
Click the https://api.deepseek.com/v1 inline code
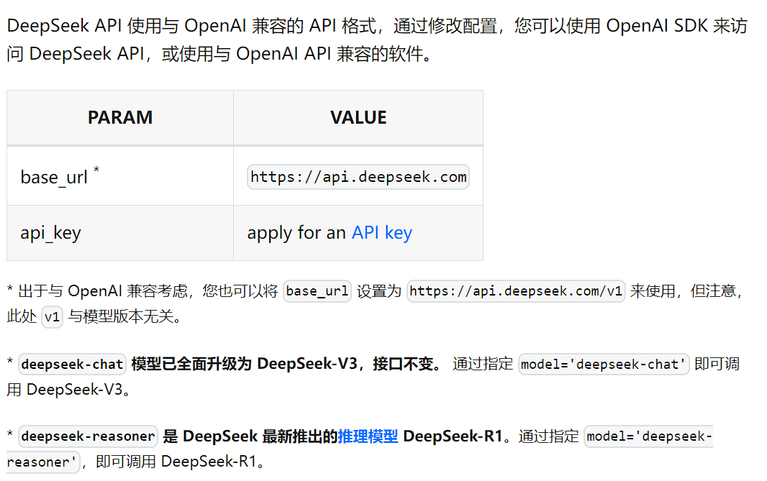tap(516, 291)
